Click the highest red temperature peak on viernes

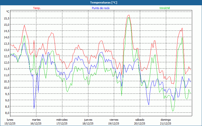(129, 15)
